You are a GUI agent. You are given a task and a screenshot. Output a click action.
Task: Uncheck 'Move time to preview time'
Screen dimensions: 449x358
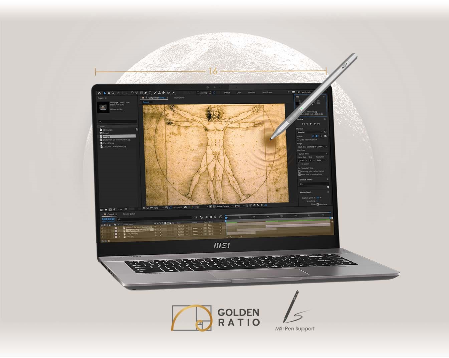(299, 174)
